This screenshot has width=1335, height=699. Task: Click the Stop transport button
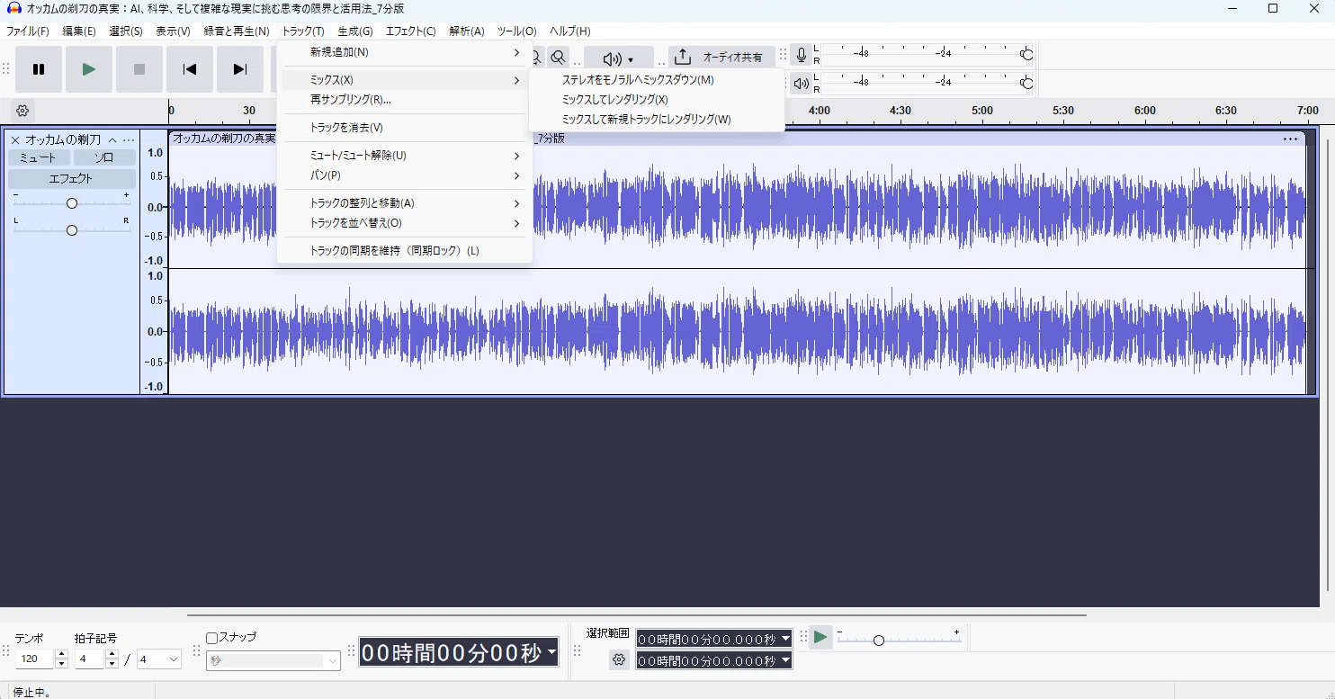139,69
